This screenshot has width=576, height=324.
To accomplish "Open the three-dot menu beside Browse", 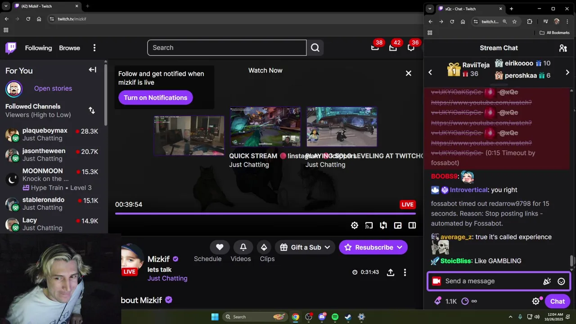I will [x=94, y=48].
